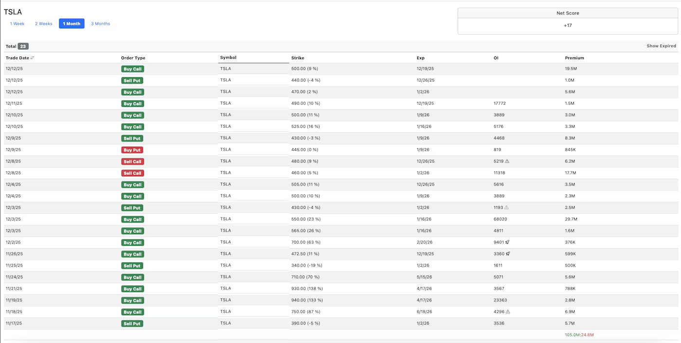Click the Net Score +17 value
Screen dimensions: 681x343
[x=568, y=26]
